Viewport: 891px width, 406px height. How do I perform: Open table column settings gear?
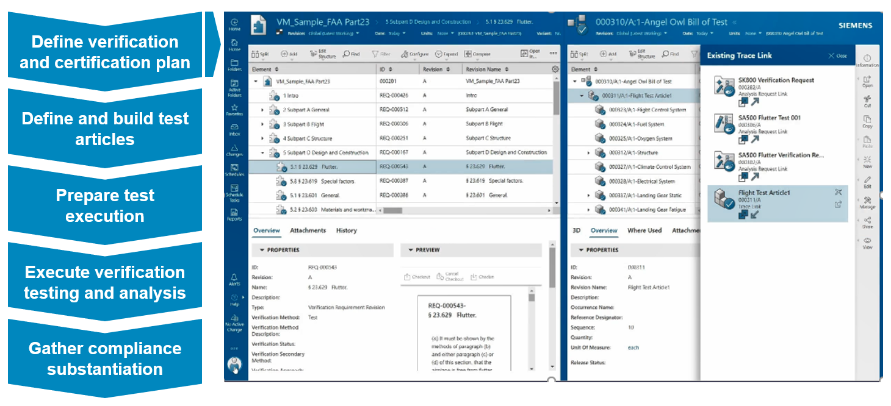tap(555, 69)
